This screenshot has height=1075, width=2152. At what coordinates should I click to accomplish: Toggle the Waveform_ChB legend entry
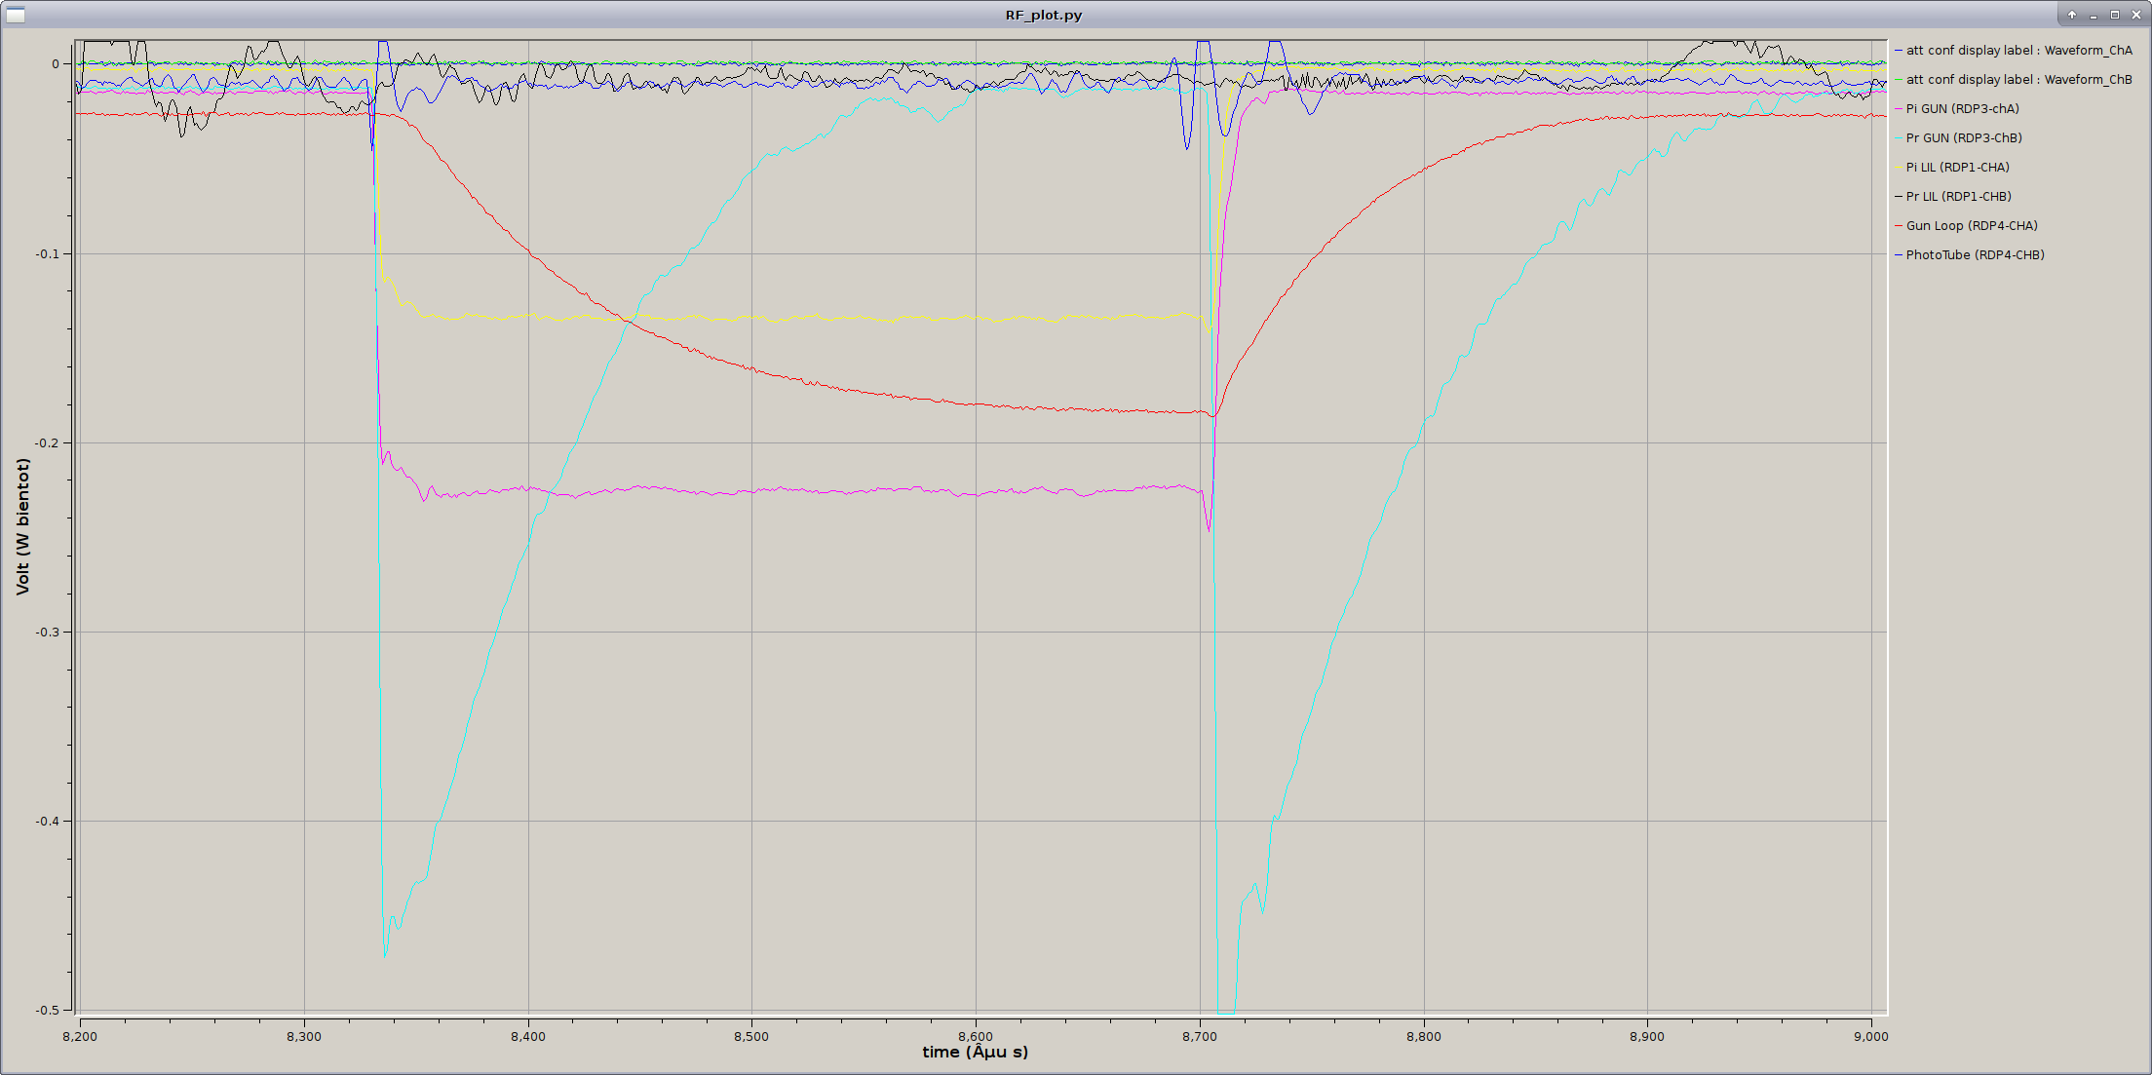pyautogui.click(x=2018, y=79)
